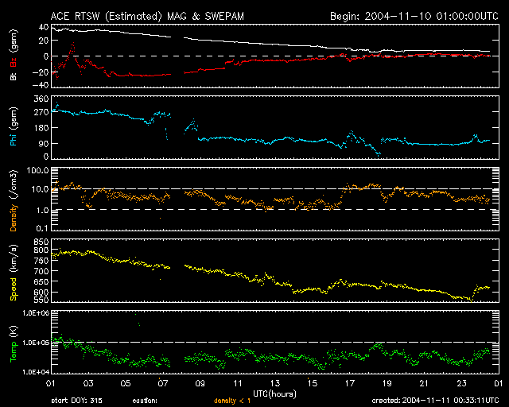Click the '0.1' tick on the Density axis
509x407 pixels.
tap(42, 228)
